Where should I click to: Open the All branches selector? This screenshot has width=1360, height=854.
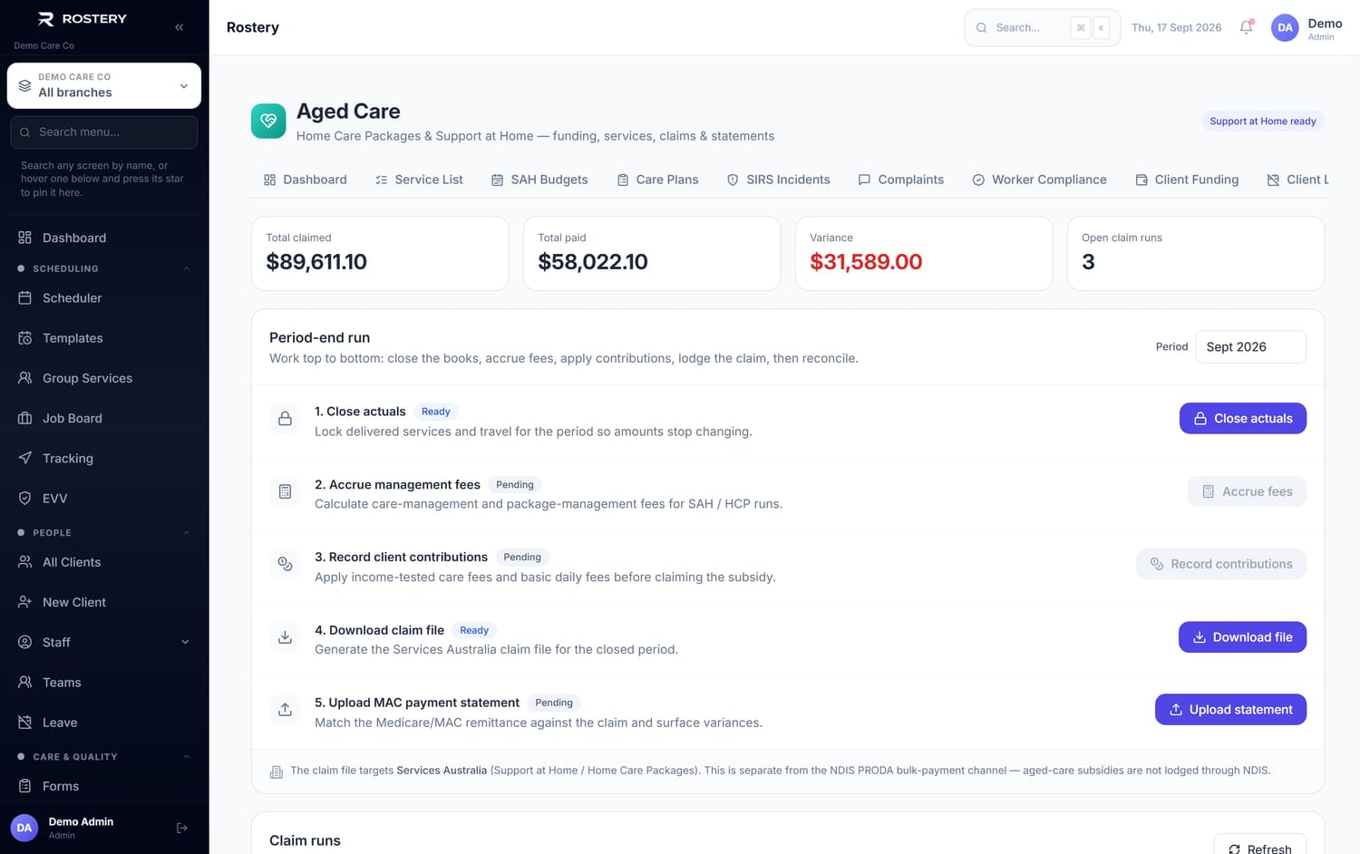coord(104,85)
